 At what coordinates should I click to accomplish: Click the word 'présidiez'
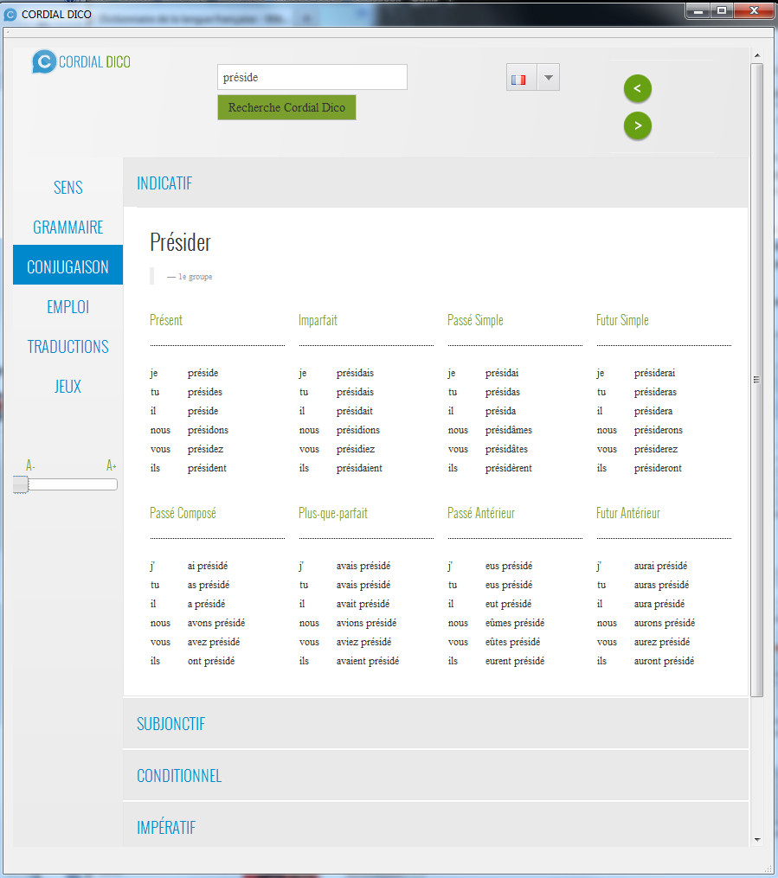pos(356,449)
